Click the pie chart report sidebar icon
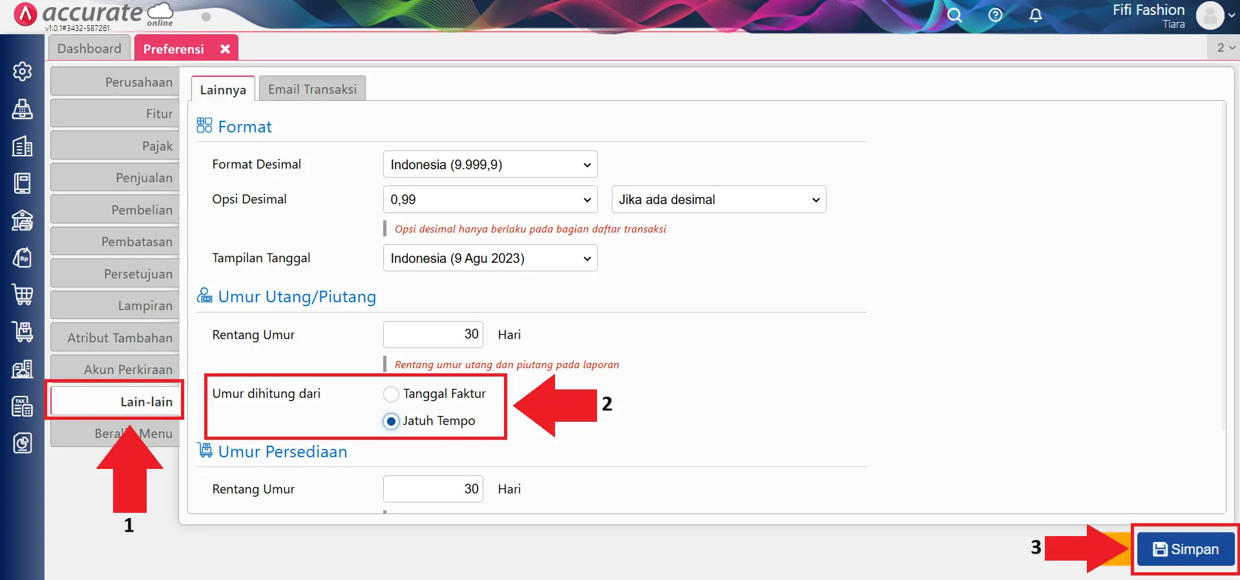1240x580 pixels. click(23, 443)
